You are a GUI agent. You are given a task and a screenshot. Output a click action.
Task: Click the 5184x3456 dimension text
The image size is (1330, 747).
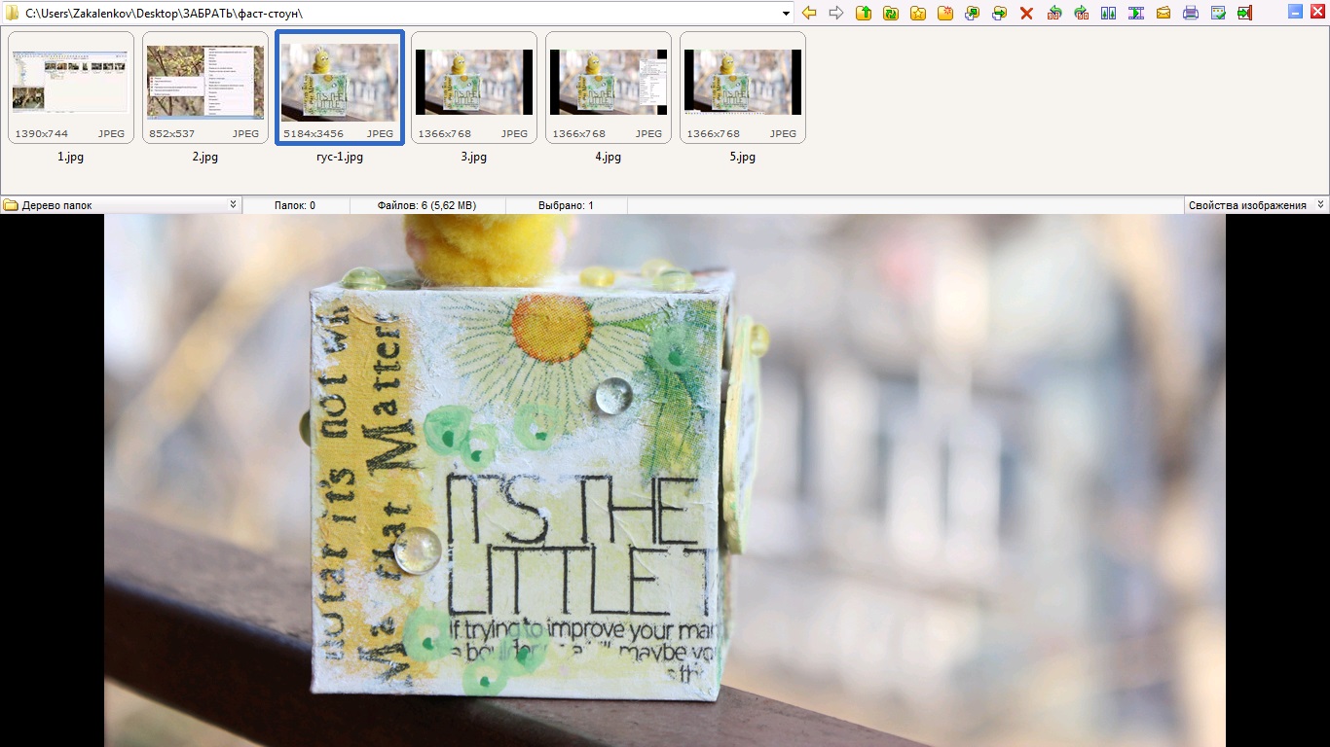[314, 134]
